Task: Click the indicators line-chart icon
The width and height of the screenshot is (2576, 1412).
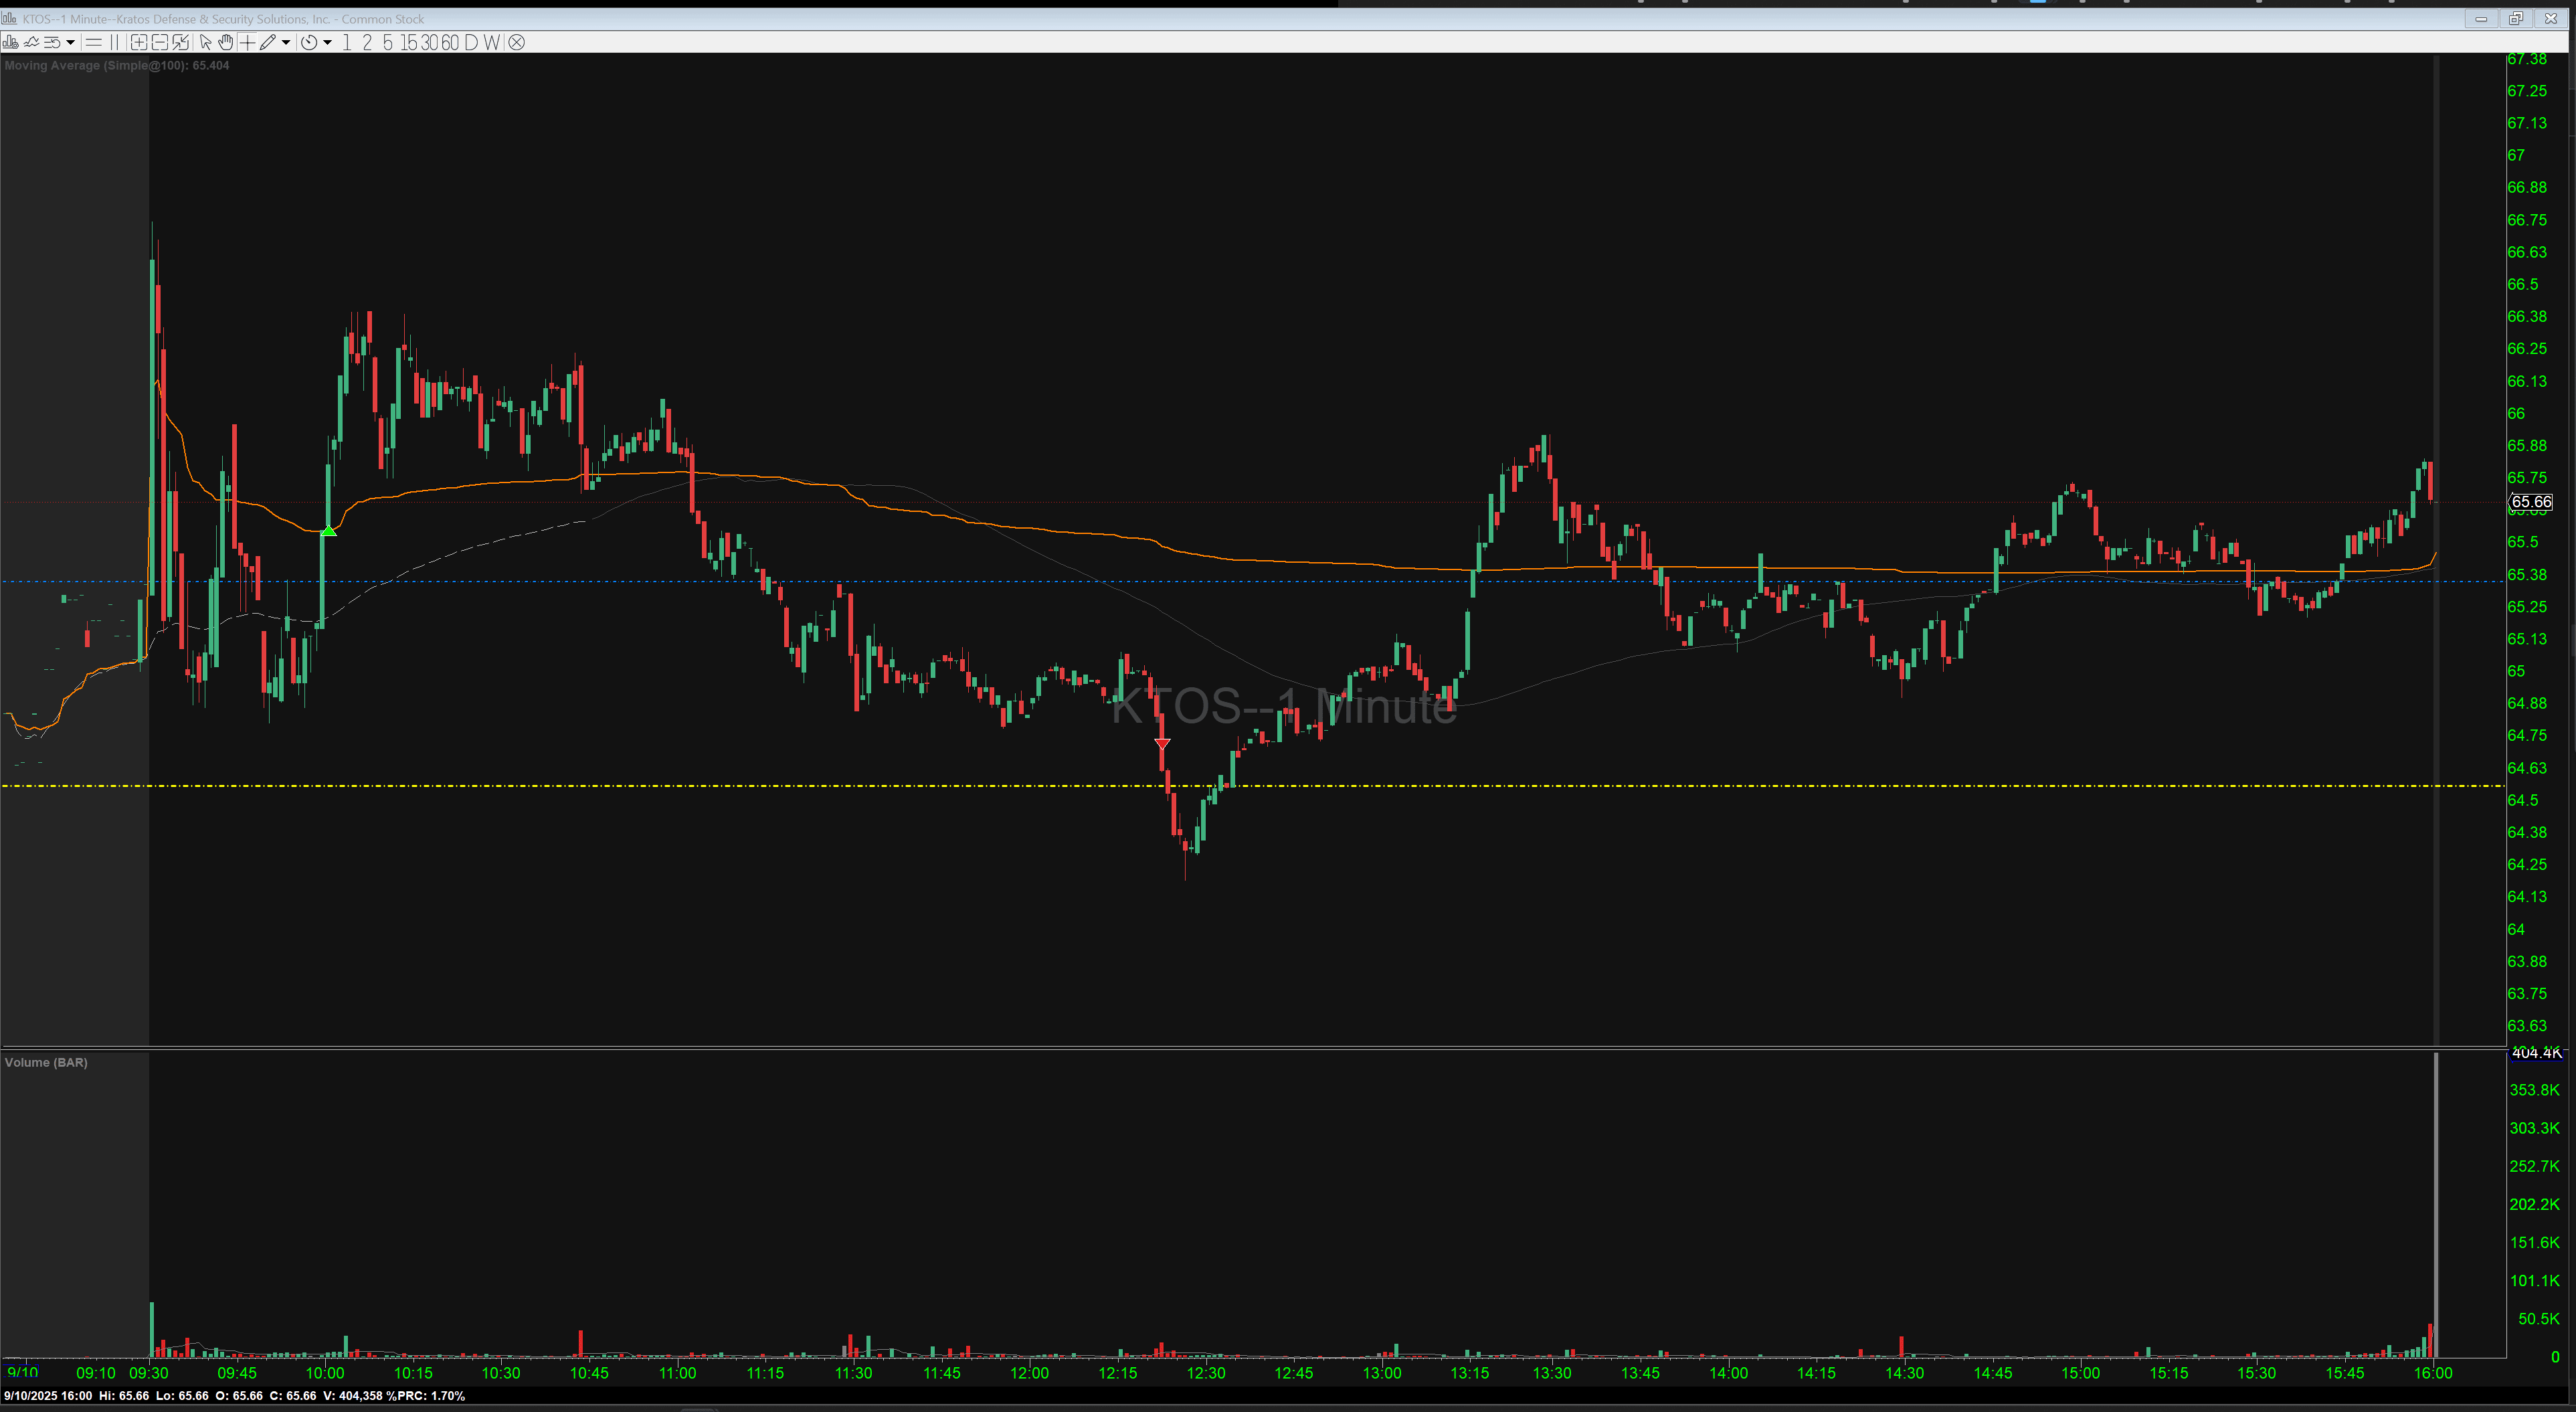Action: (x=31, y=42)
